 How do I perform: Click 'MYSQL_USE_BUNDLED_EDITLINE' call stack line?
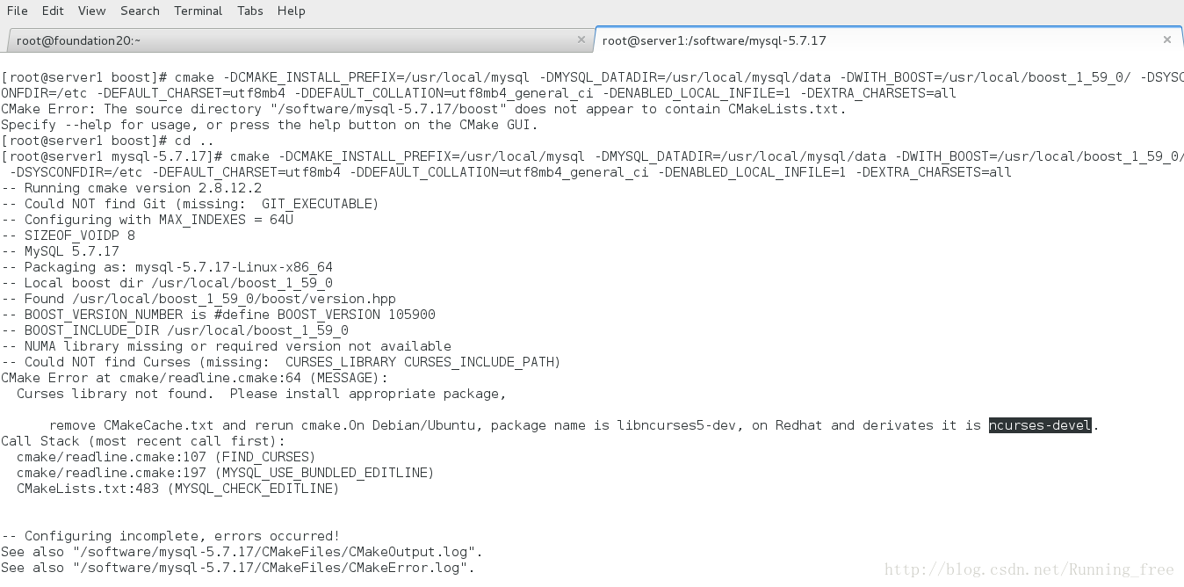226,473
